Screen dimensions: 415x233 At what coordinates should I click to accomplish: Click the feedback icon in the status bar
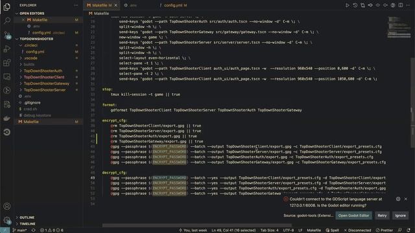coord(399,230)
